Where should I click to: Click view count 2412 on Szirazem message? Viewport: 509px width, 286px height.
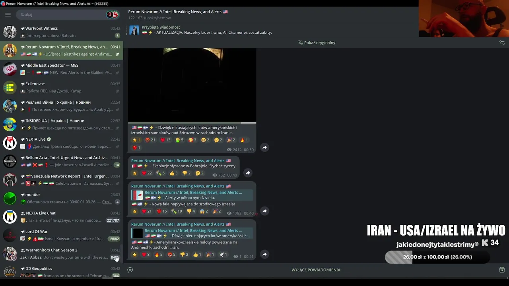(234, 150)
